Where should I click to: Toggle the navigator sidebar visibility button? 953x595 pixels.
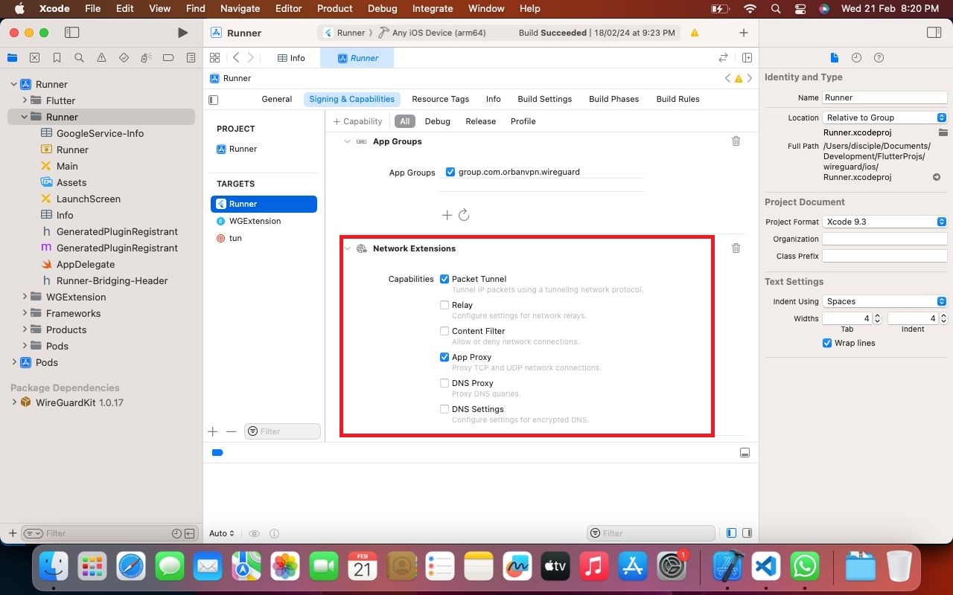(71, 33)
